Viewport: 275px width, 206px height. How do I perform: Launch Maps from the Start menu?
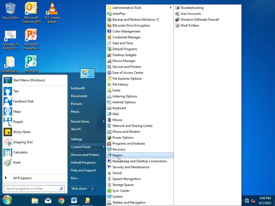(34, 111)
